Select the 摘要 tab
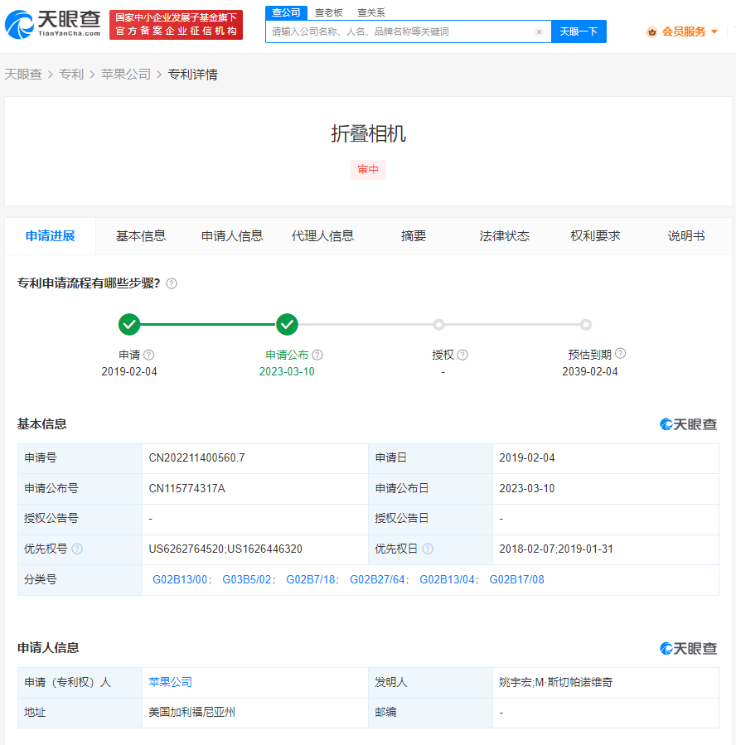The width and height of the screenshot is (736, 745). coord(414,236)
